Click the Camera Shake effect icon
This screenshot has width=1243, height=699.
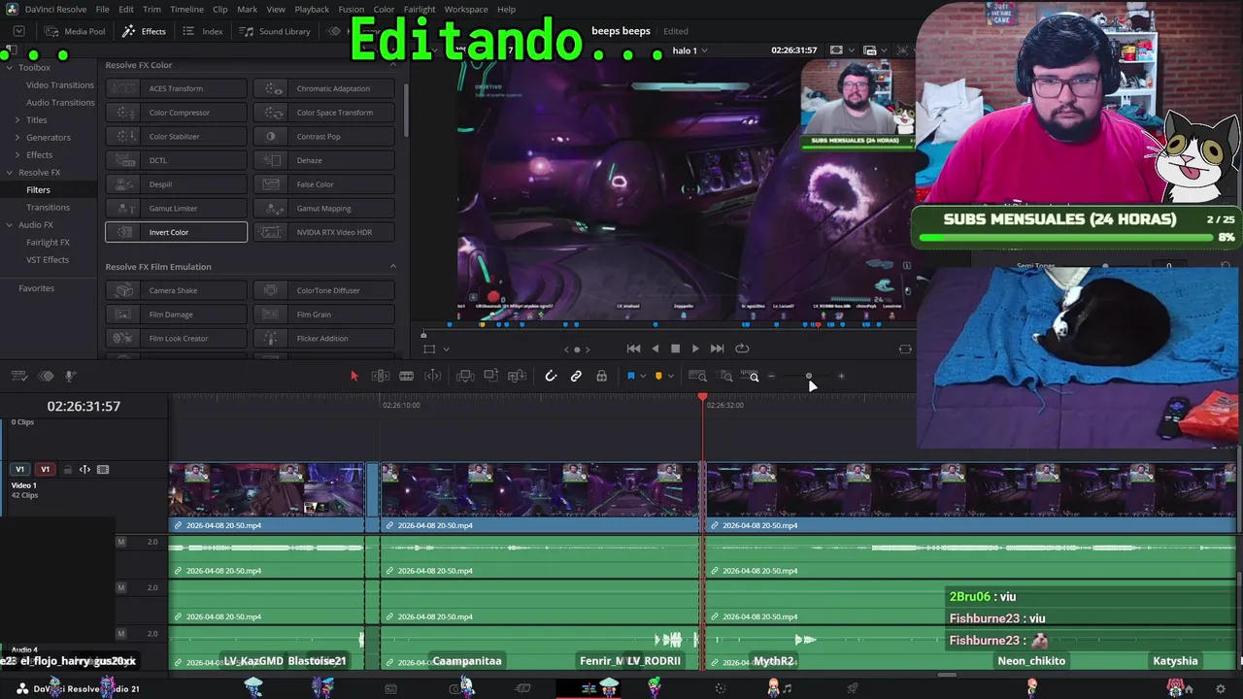123,290
